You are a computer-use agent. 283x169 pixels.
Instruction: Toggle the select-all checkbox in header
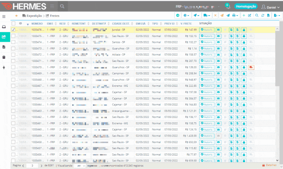[14, 23]
